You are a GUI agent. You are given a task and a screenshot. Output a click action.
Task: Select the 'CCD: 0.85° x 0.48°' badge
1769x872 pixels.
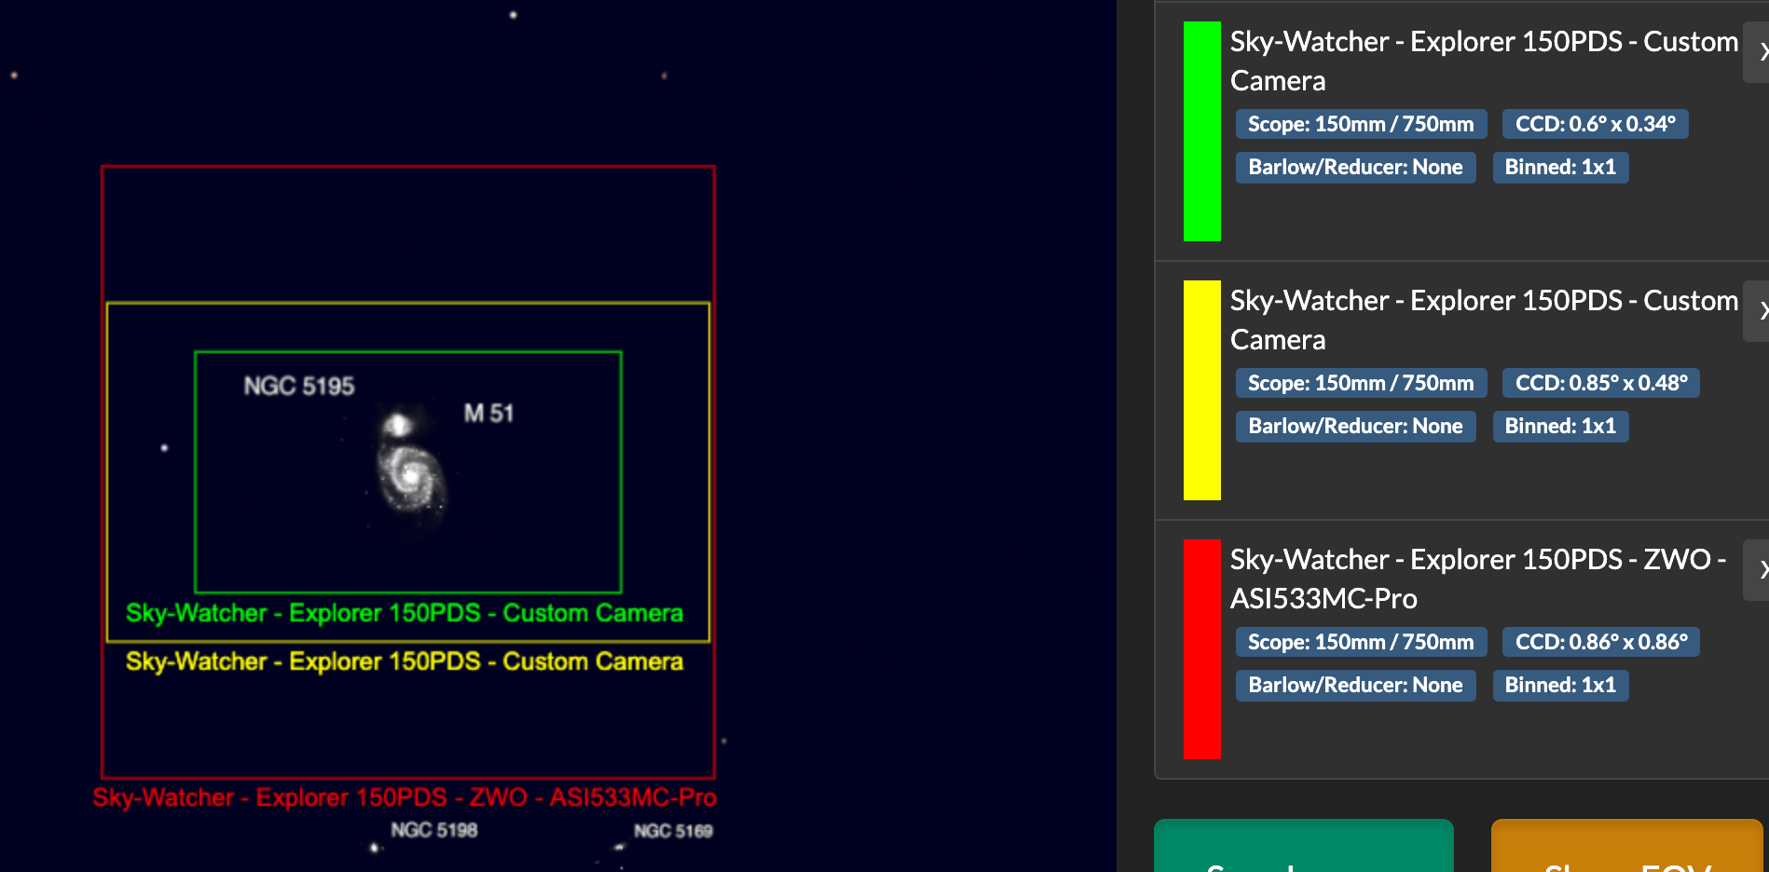(x=1601, y=383)
